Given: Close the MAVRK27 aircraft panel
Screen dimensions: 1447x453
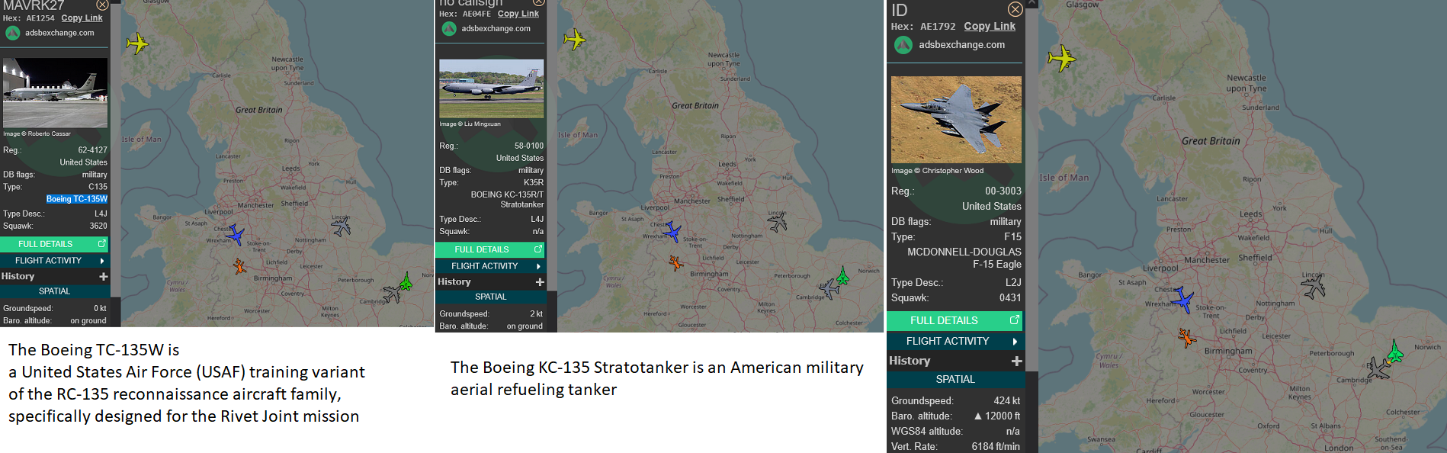Looking at the screenshot, I should tap(102, 5).
